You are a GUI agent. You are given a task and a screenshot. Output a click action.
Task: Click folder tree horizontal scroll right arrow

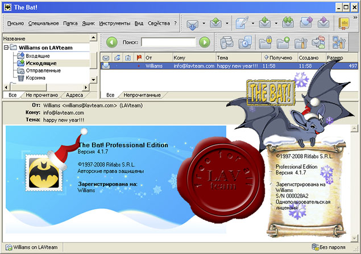pyautogui.click(x=86, y=88)
